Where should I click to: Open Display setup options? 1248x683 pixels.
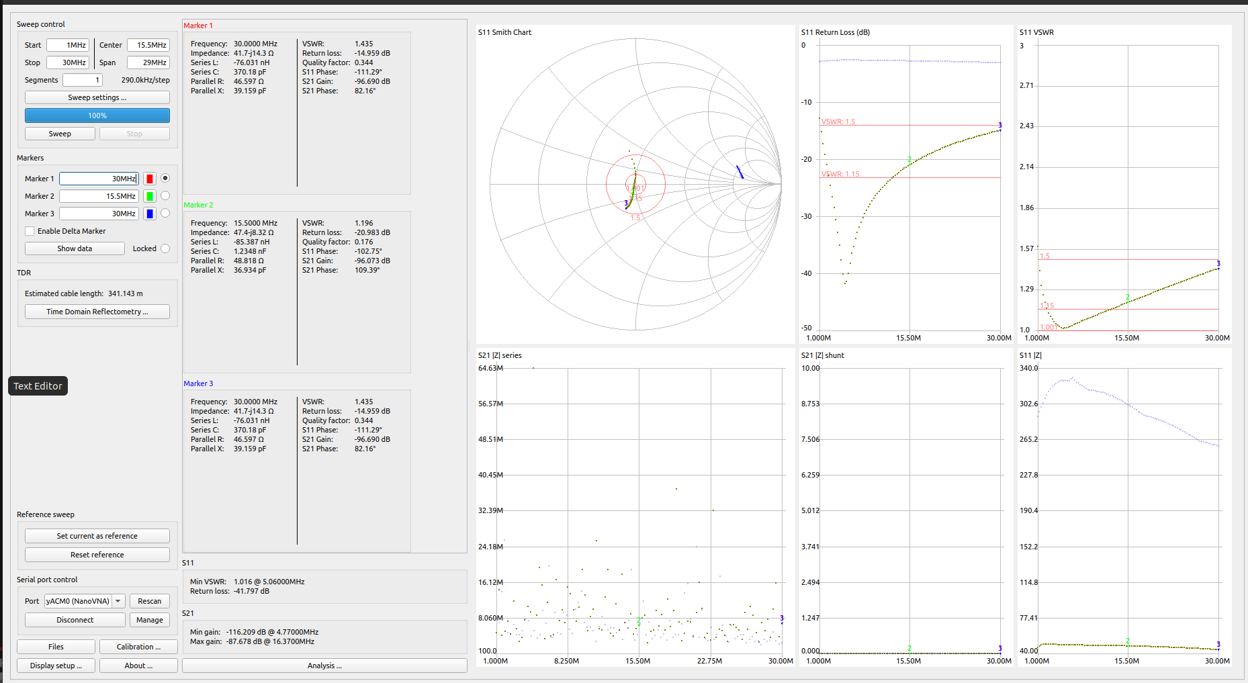(x=56, y=666)
